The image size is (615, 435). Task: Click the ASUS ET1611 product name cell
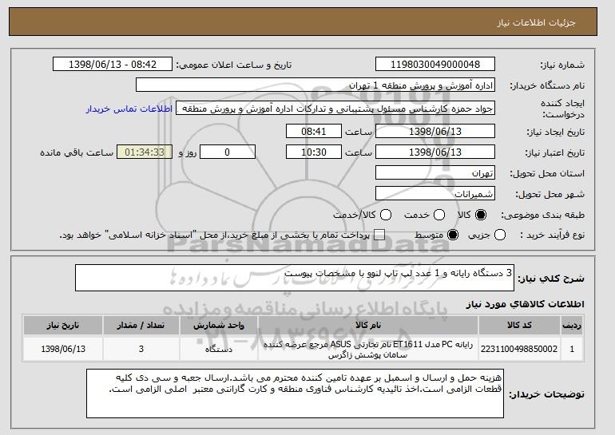pyautogui.click(x=368, y=350)
